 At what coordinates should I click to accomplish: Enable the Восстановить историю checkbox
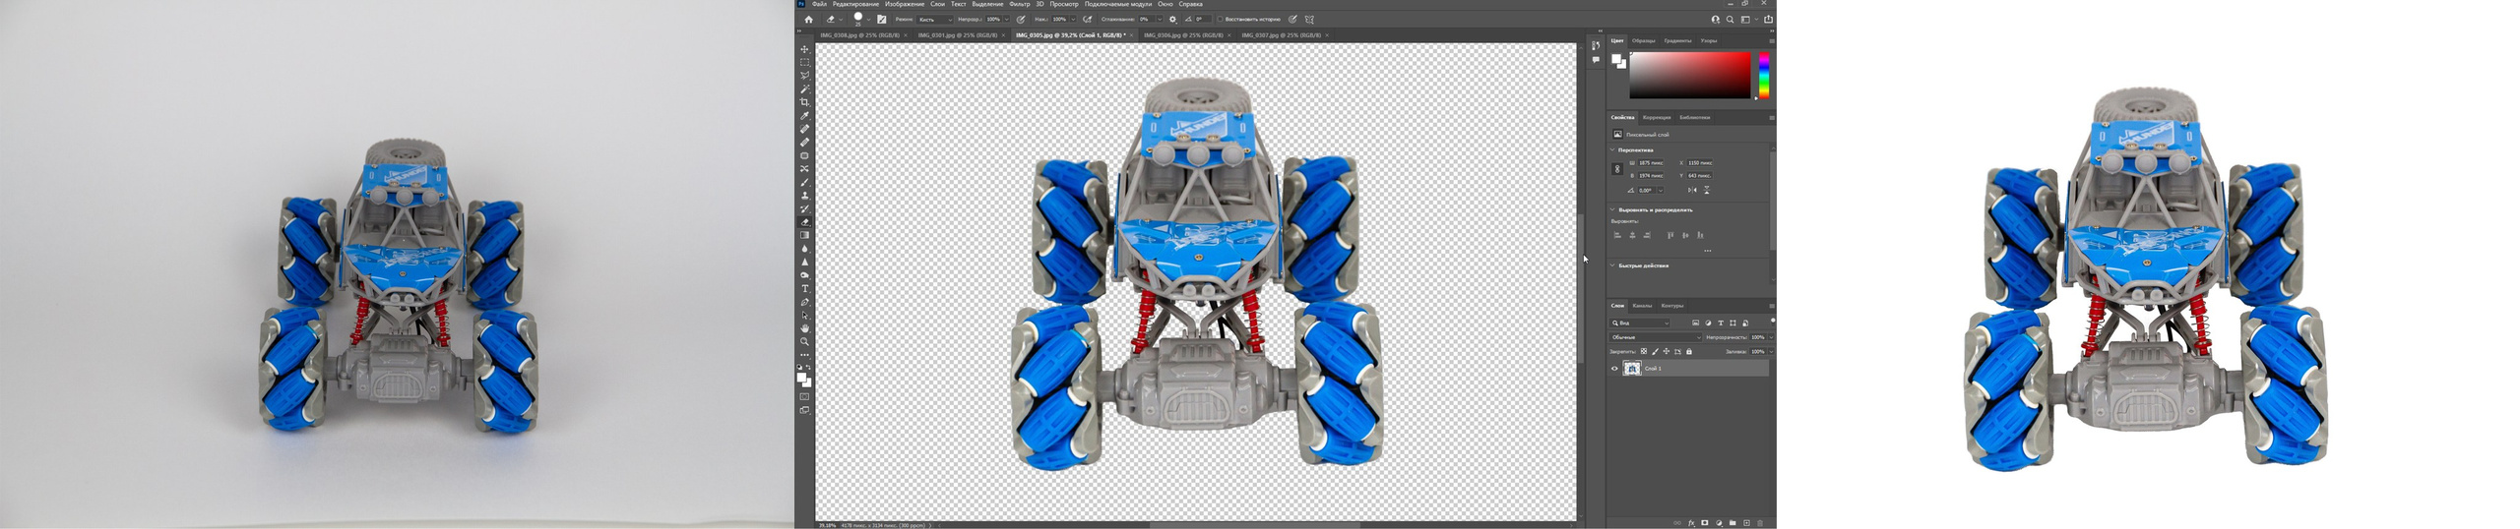[x=1220, y=20]
